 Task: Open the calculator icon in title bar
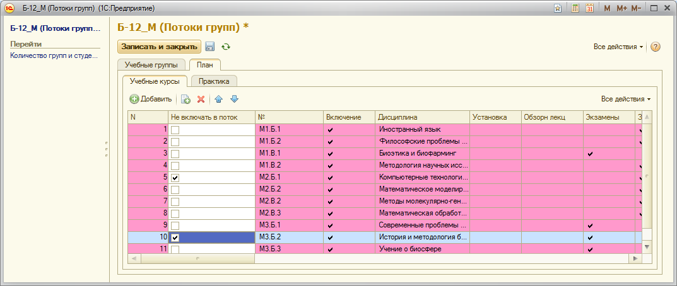point(575,8)
